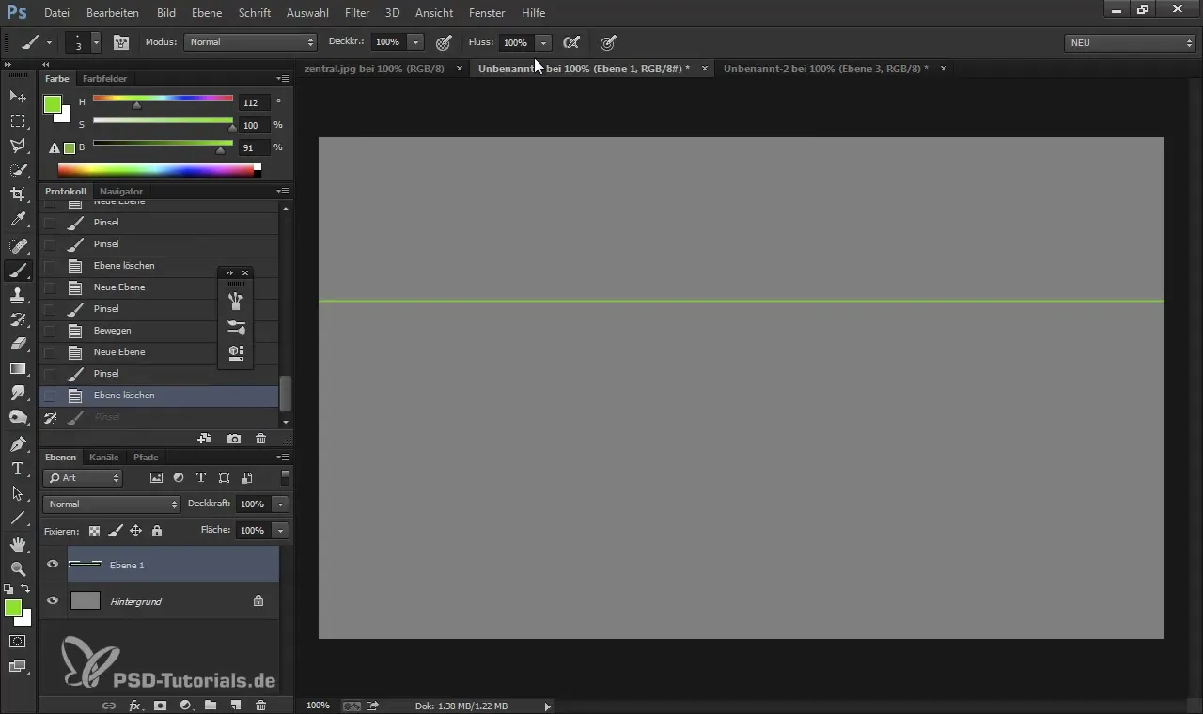
Task: Open the layer blend mode dropdown
Action: pyautogui.click(x=111, y=504)
